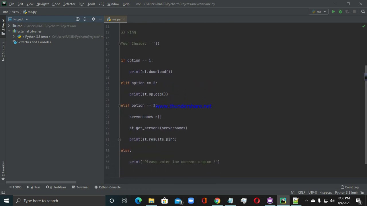Open Opera browser from taskbar

coord(257,201)
